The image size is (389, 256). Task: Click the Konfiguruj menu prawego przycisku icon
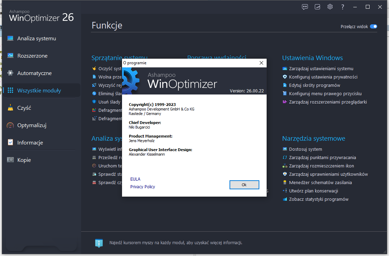[x=285, y=93]
